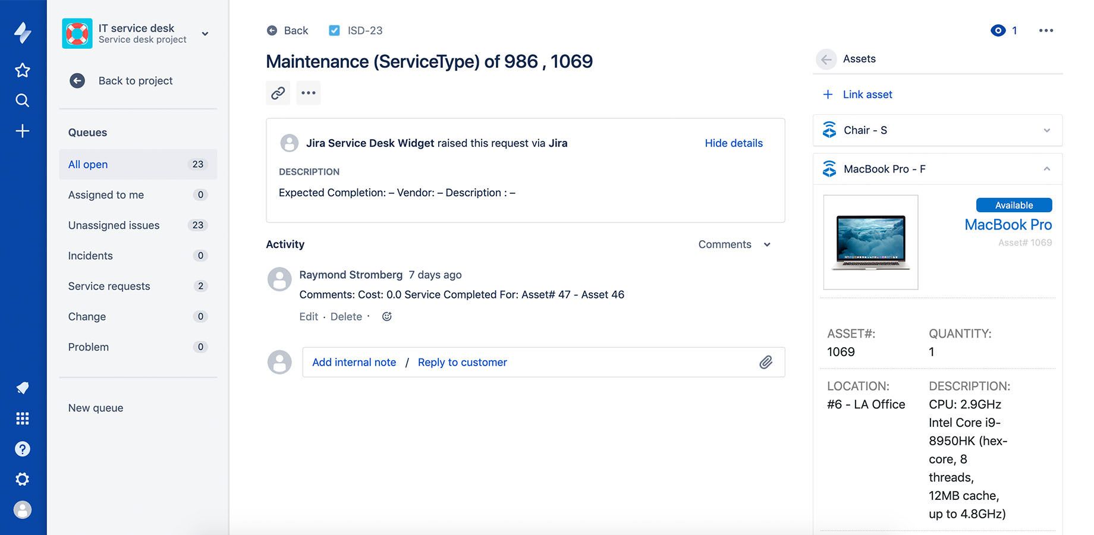
Task: Open the help question mark icon
Action: click(23, 449)
